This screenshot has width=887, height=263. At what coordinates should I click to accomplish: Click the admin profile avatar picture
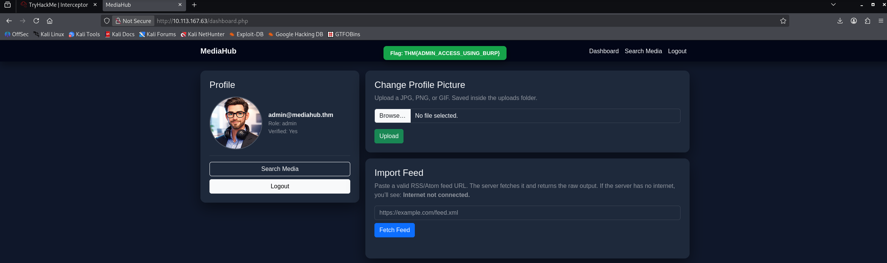[x=236, y=123]
